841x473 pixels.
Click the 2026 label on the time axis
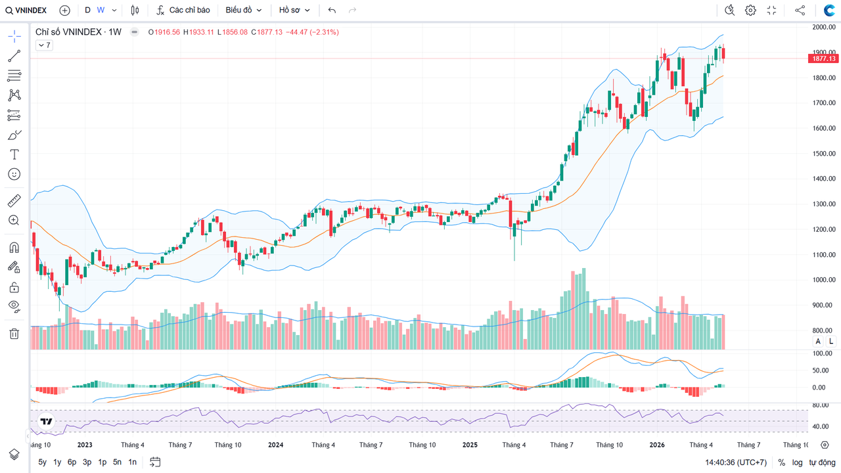[x=658, y=445]
